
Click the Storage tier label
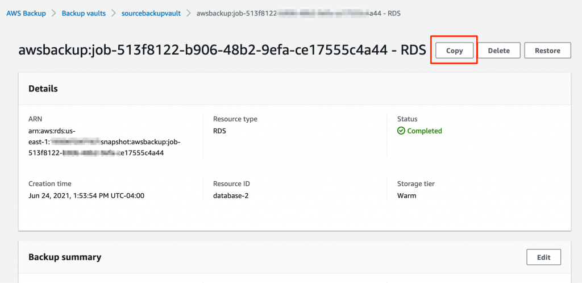(x=415, y=184)
